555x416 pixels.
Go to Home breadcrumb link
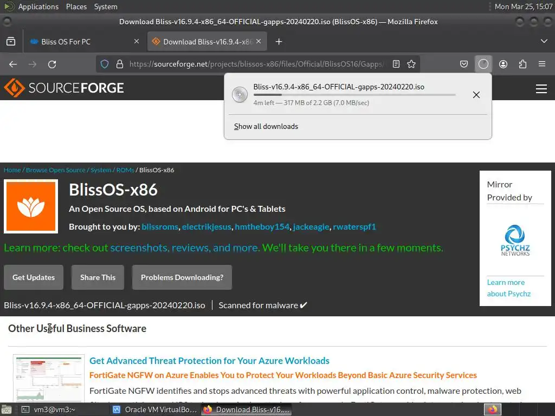coord(12,170)
